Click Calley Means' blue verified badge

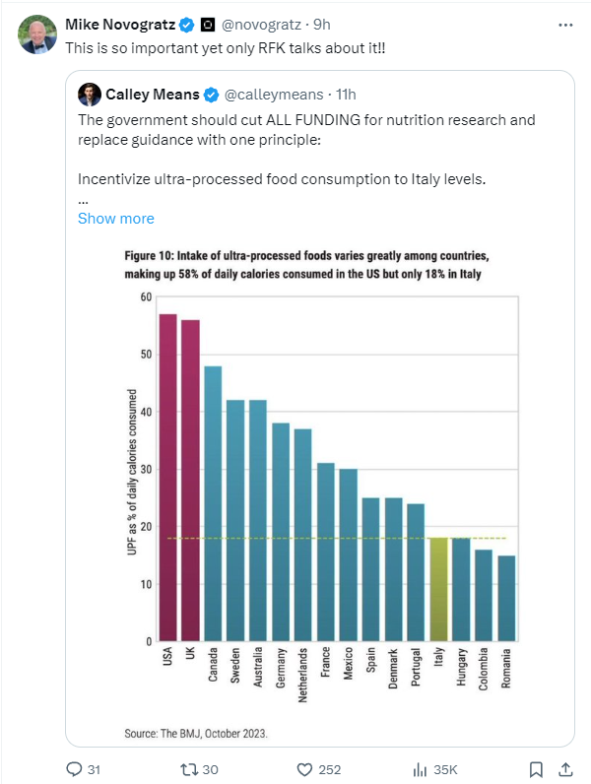pos(211,95)
